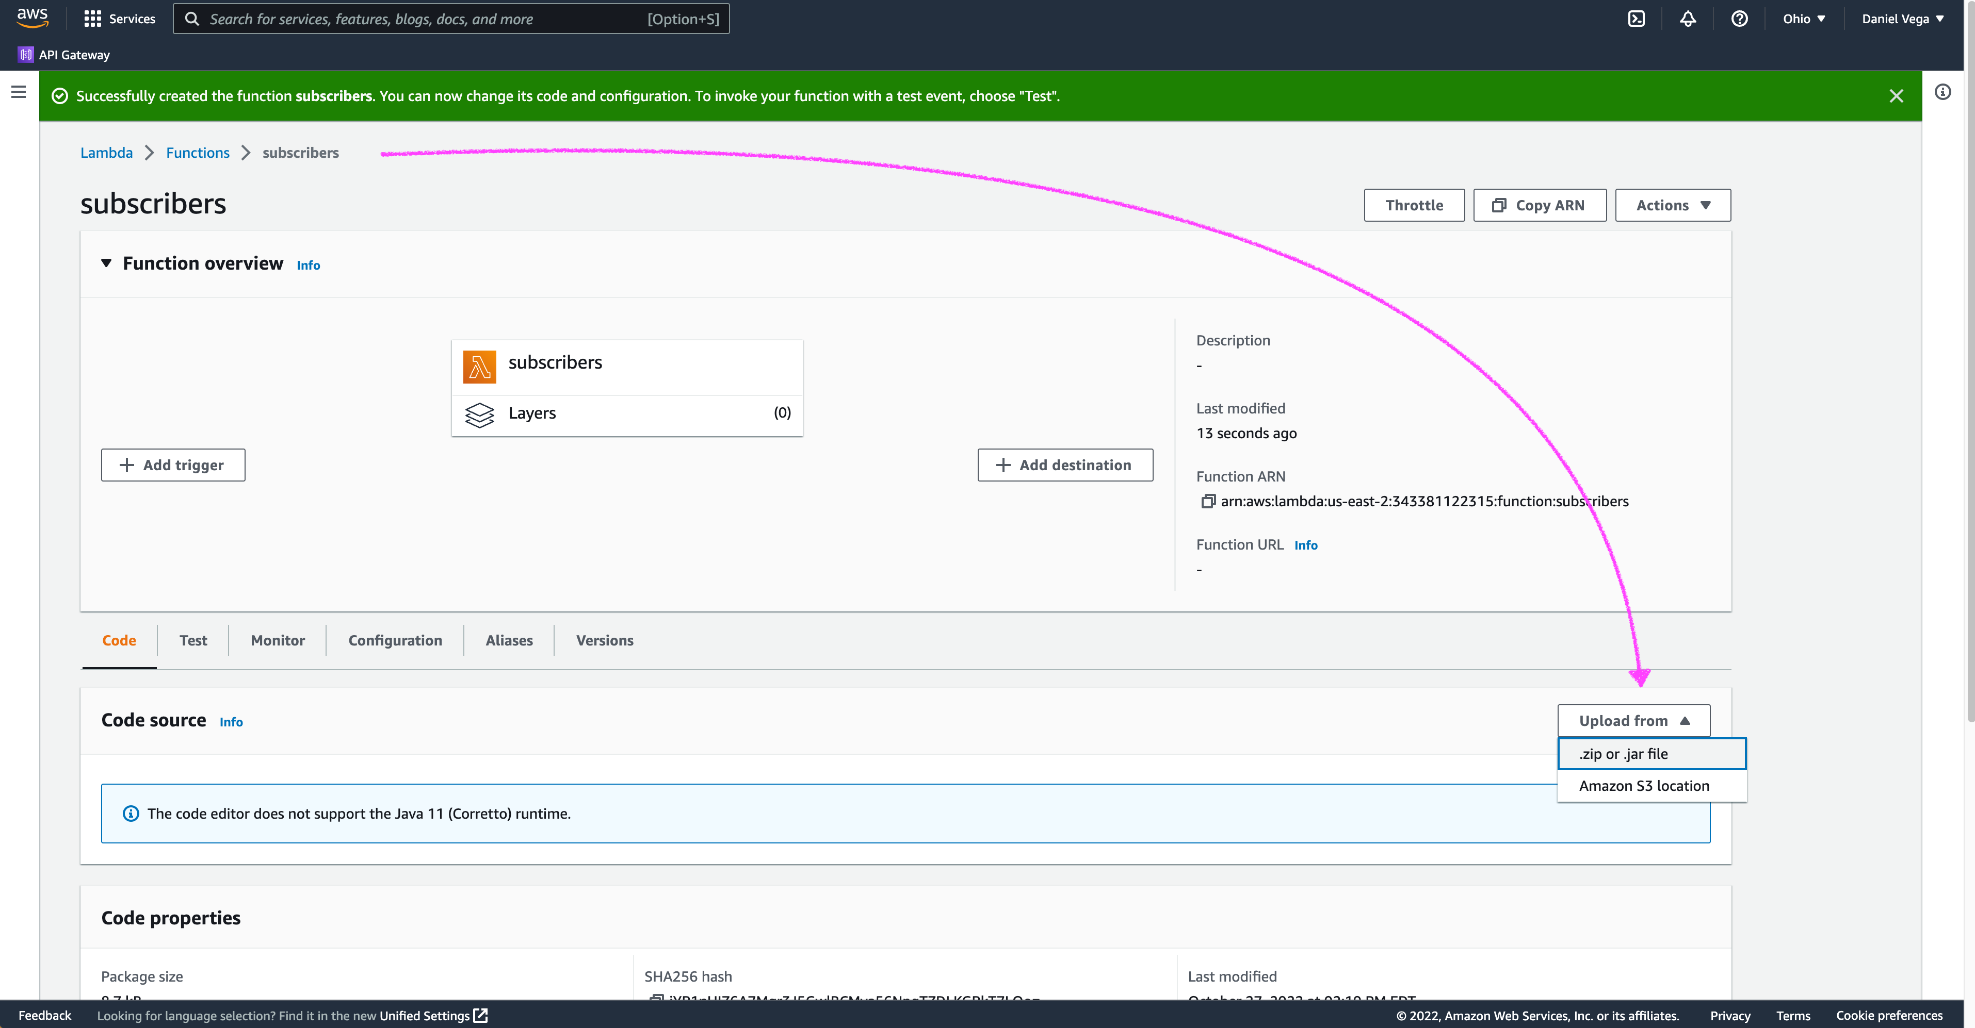
Task: Click the API Gateway shortcut icon
Action: [26, 54]
